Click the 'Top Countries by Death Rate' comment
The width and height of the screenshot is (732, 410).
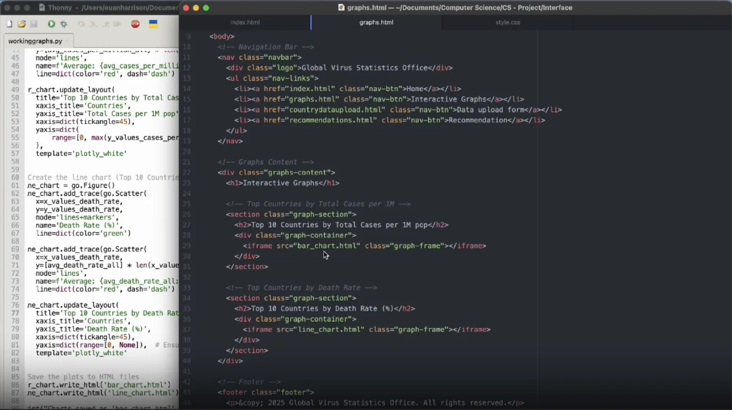pyautogui.click(x=301, y=288)
